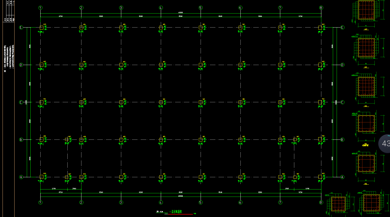Image resolution: width=390 pixels, height=217 pixels.
Task: Select axis bubble E on the left side
Action: coord(21,27)
